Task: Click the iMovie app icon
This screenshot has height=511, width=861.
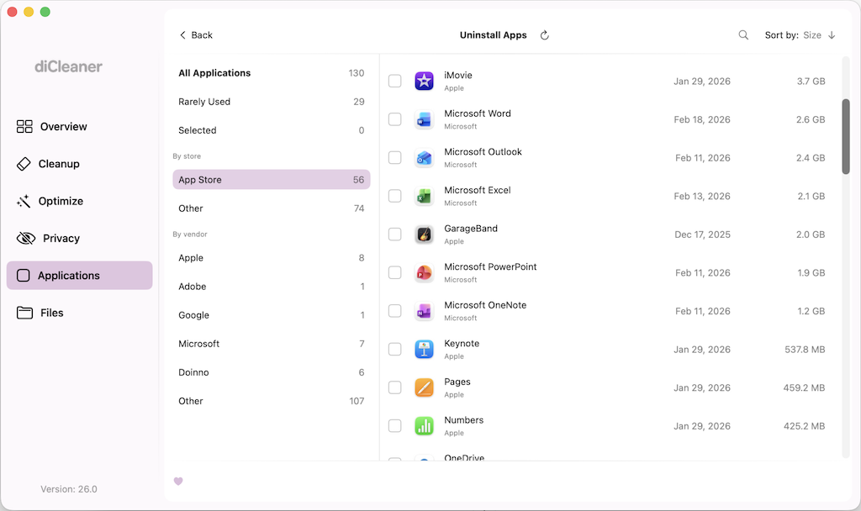Action: click(424, 82)
